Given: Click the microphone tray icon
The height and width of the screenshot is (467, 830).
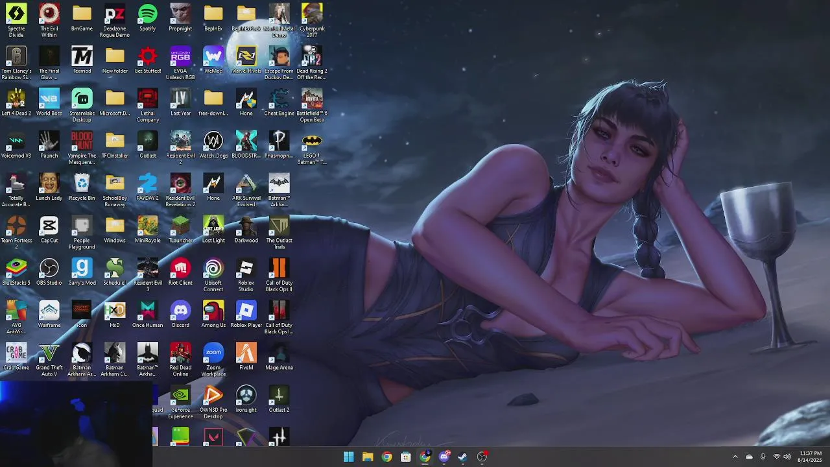Looking at the screenshot, I should pyautogui.click(x=763, y=457).
